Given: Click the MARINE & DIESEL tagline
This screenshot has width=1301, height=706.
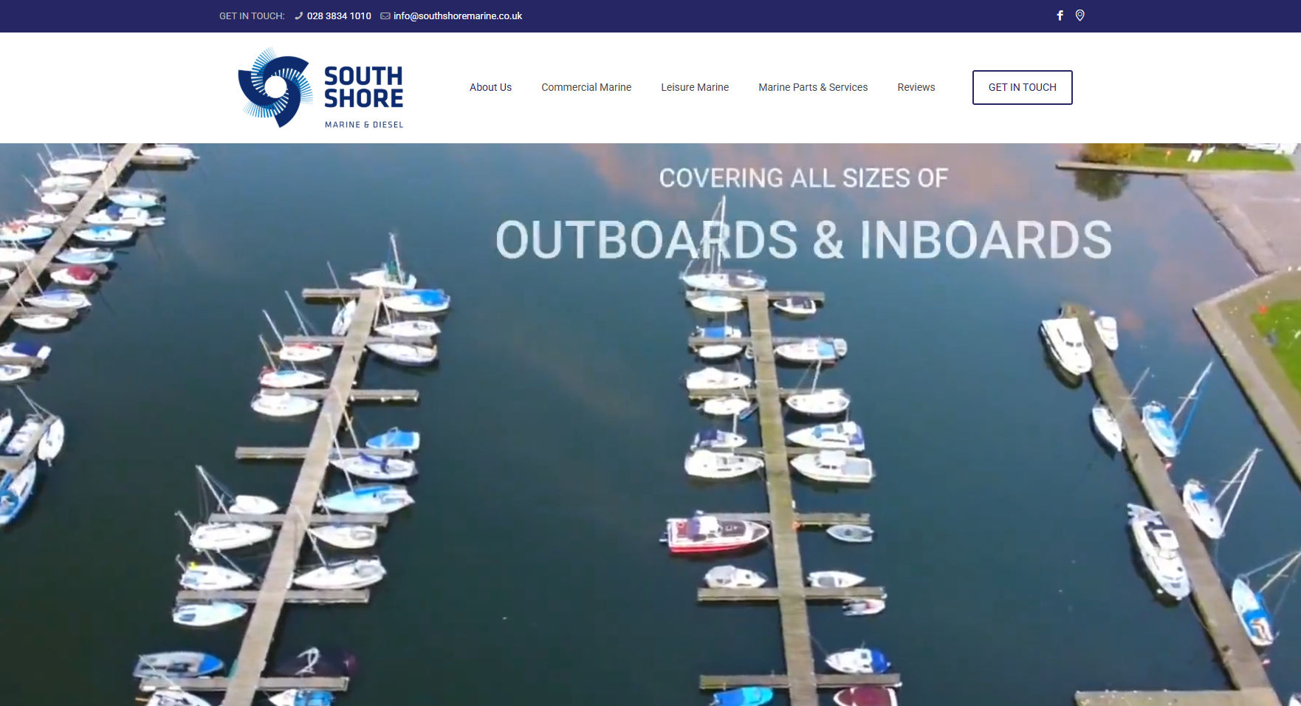Looking at the screenshot, I should [x=364, y=125].
